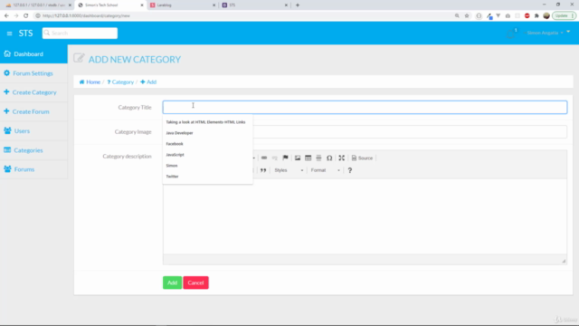Click the camera extension icon
This screenshot has height=326, width=579.
point(508,15)
